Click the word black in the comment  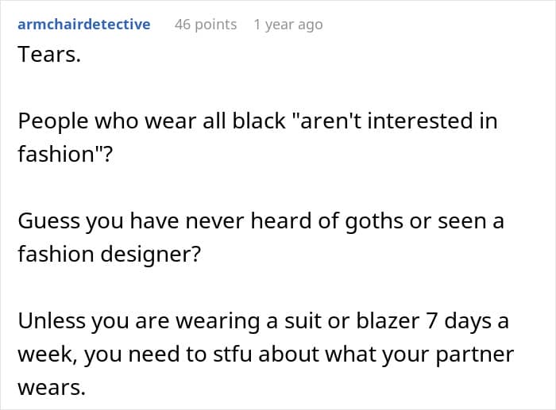click(259, 121)
